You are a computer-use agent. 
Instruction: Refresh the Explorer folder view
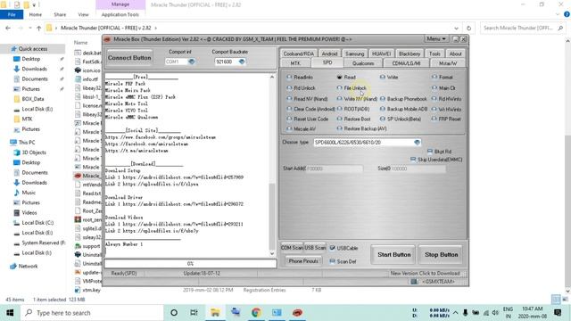pyautogui.click(x=468, y=28)
